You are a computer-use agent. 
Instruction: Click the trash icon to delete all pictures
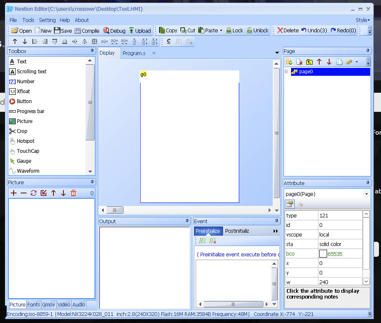[73, 193]
